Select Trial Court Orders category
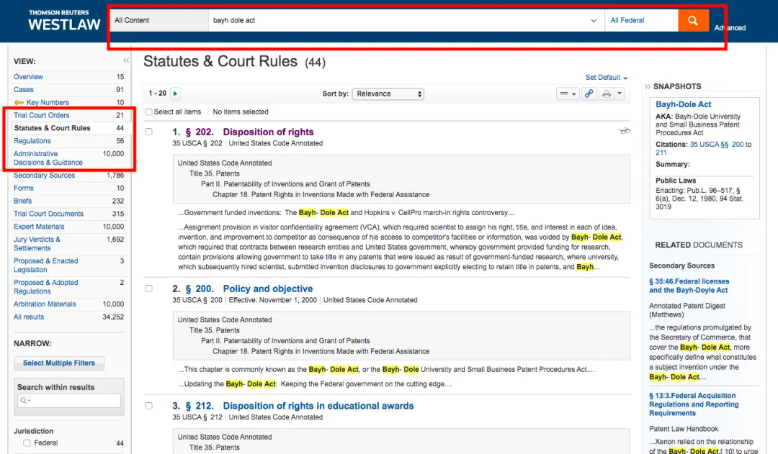This screenshot has height=454, width=778. (x=42, y=115)
